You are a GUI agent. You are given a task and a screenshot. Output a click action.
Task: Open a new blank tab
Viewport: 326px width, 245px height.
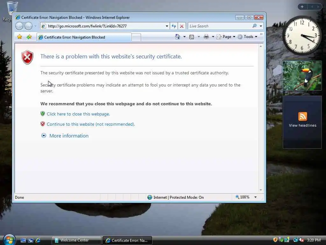tap(136, 38)
